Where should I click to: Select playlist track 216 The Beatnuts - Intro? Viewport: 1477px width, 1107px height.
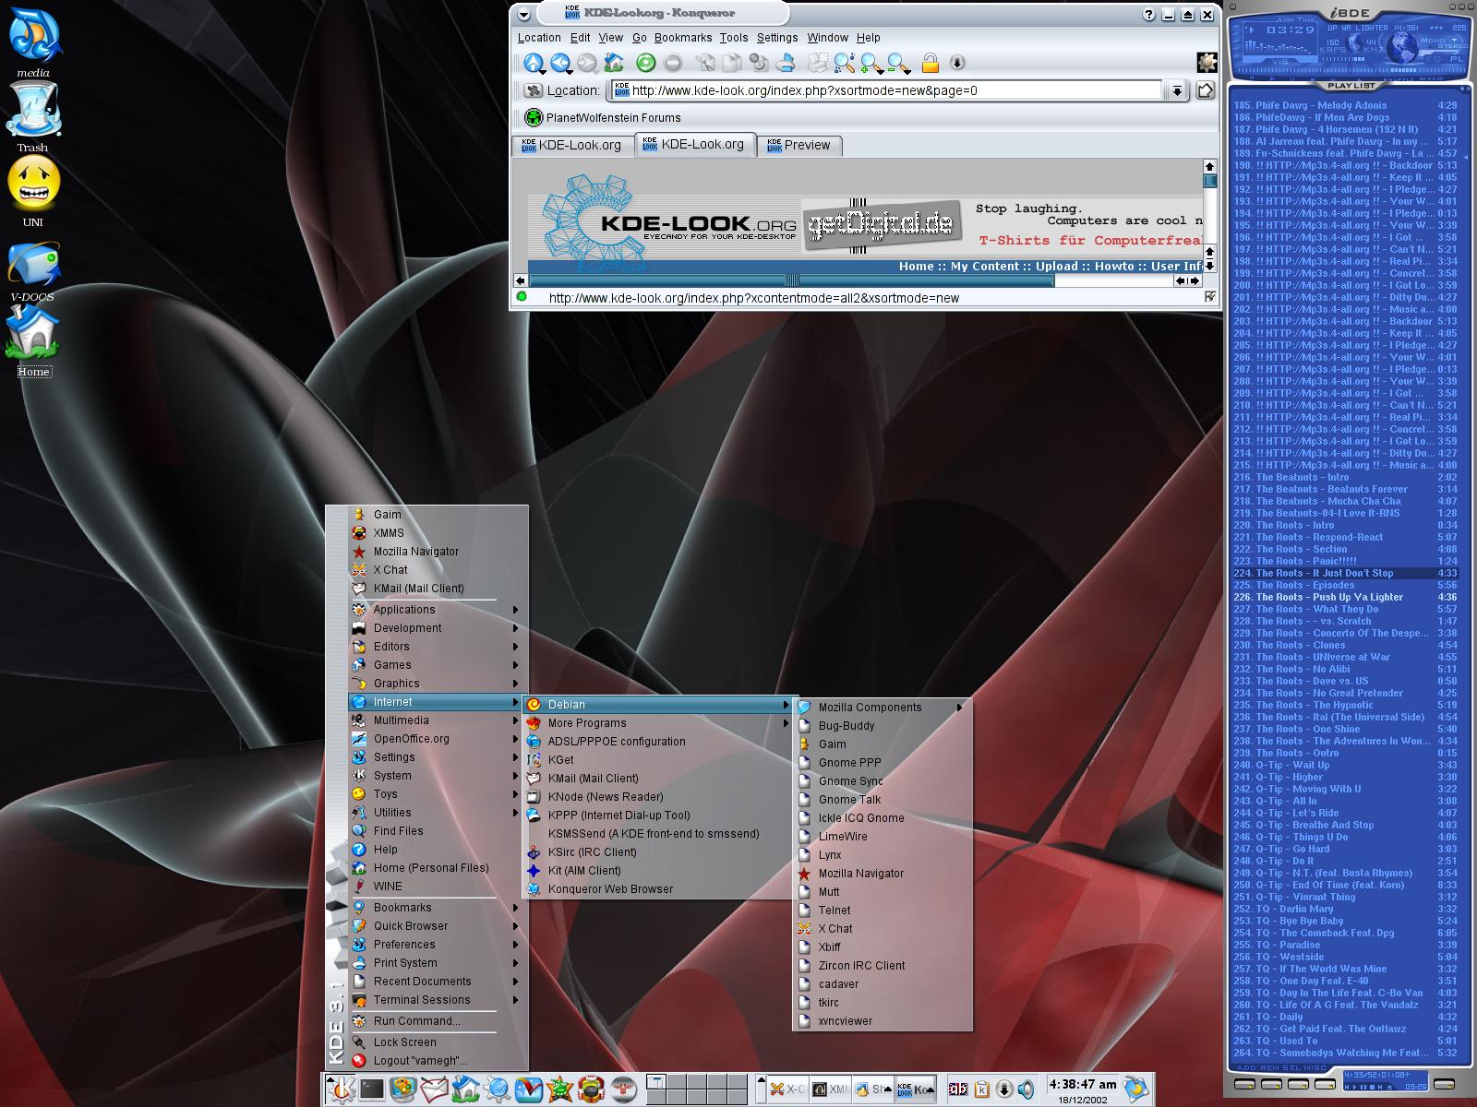(1345, 477)
